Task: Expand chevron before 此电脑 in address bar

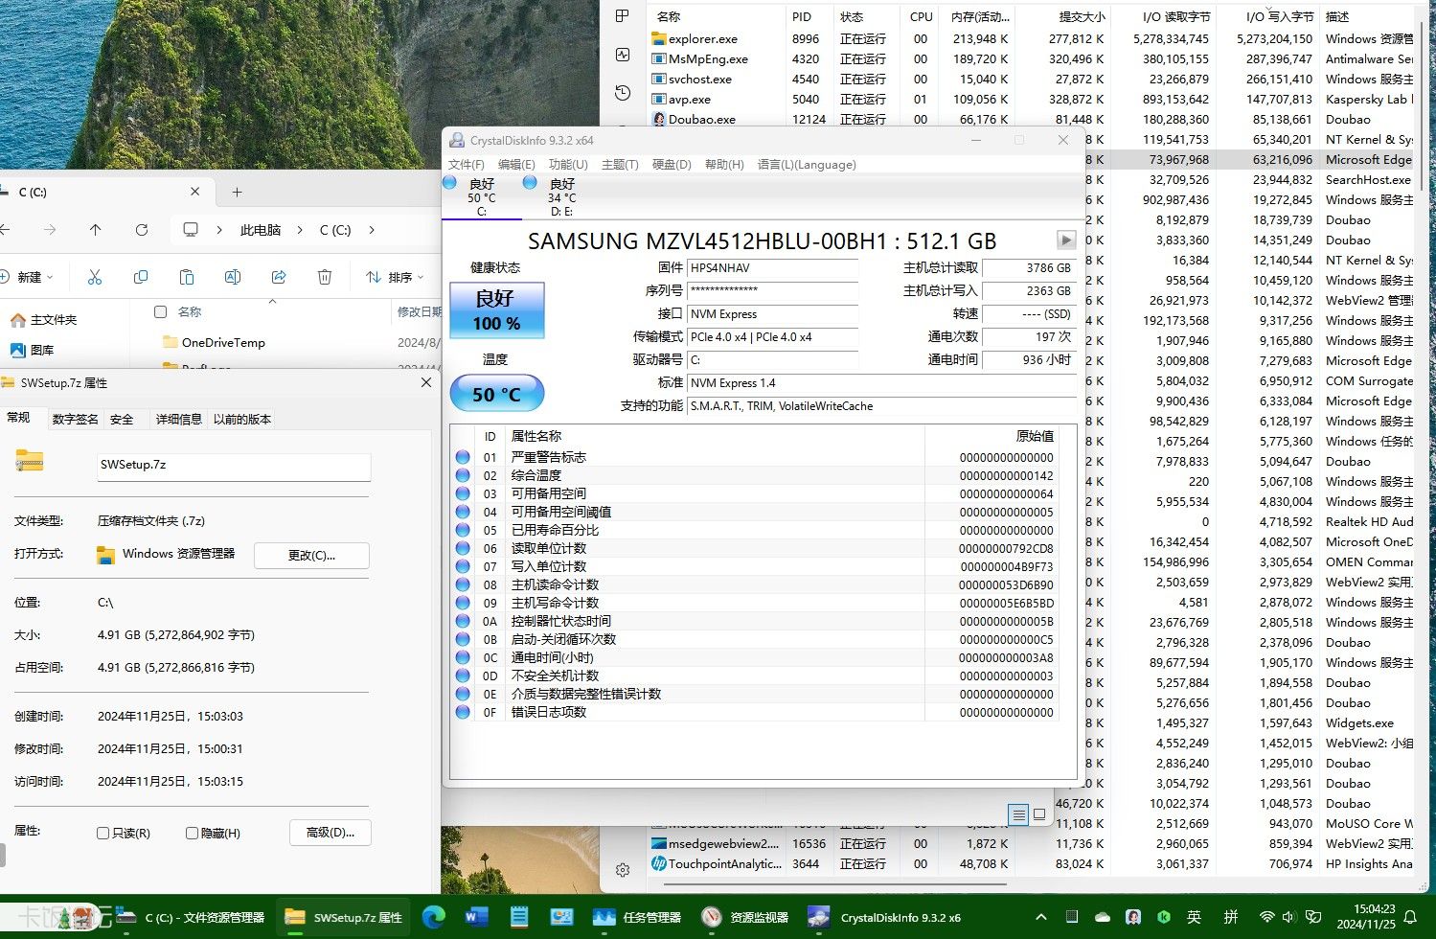Action: coord(219,230)
